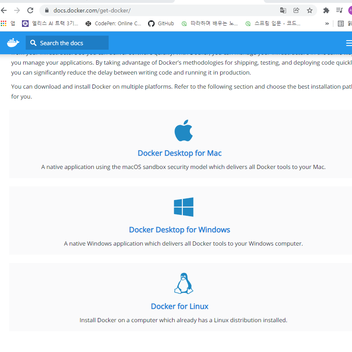
Task: Select the Apple logo icon
Action: 184,130
